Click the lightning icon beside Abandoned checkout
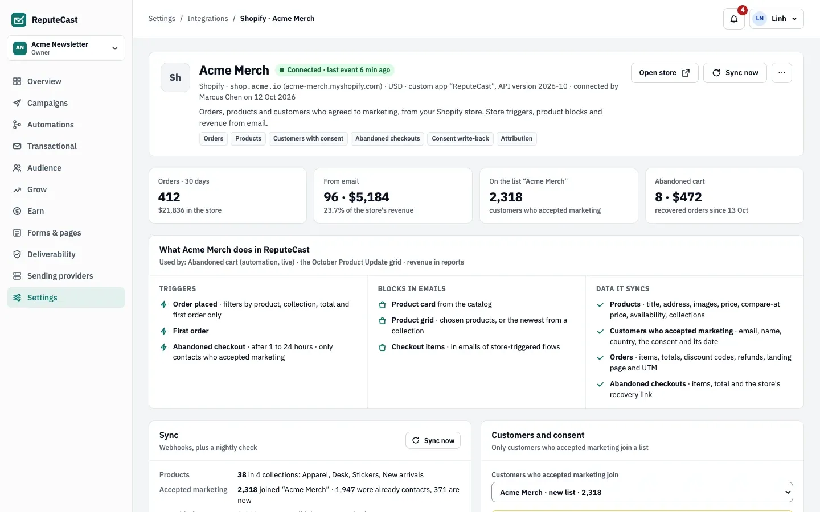Screen dimensions: 820x512 click(163, 347)
